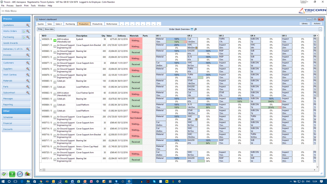Collapse the sidebar with Hide Menu
The height and width of the screenshot is (184, 327).
pos(9,11)
